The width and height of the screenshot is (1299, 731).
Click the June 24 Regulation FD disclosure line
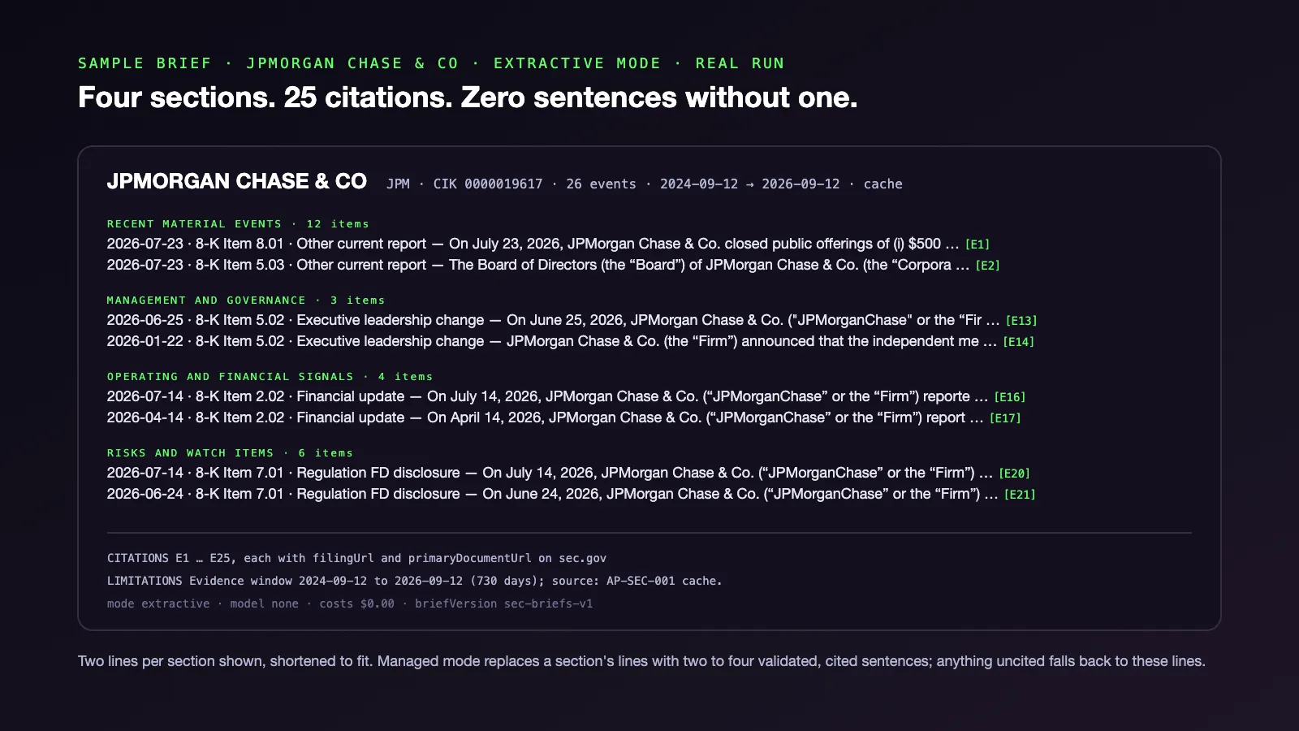pyautogui.click(x=571, y=494)
